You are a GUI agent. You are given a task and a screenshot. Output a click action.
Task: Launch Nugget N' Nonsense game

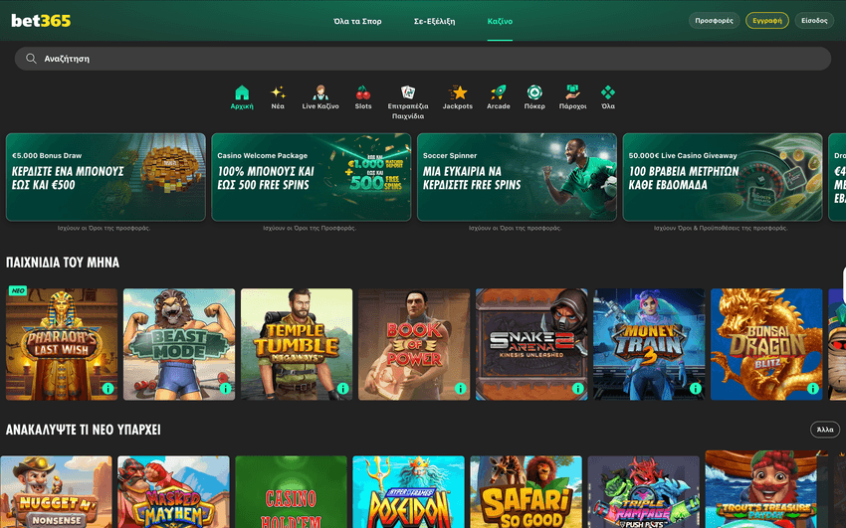pyautogui.click(x=56, y=492)
